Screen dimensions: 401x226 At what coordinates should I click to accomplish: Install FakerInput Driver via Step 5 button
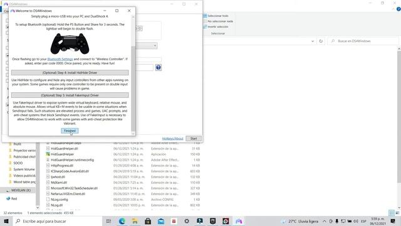(x=70, y=95)
